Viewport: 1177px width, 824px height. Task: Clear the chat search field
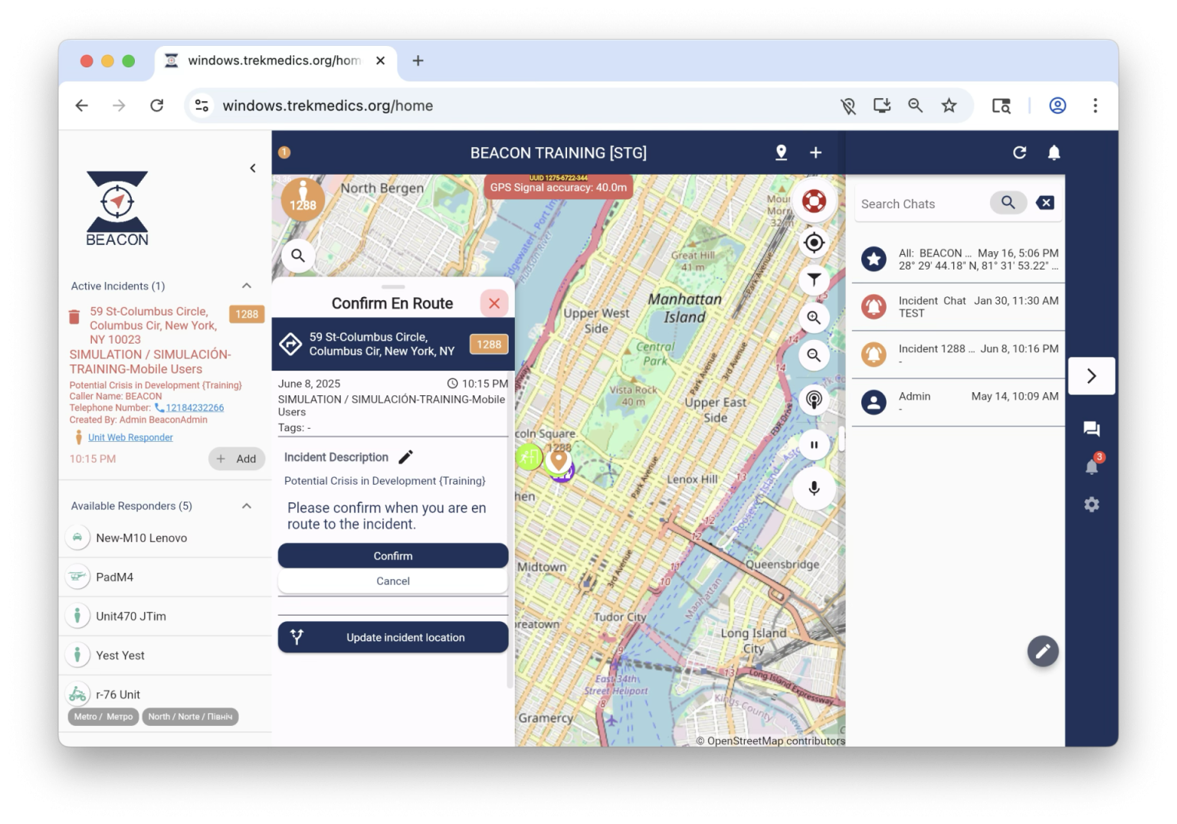coord(1045,203)
